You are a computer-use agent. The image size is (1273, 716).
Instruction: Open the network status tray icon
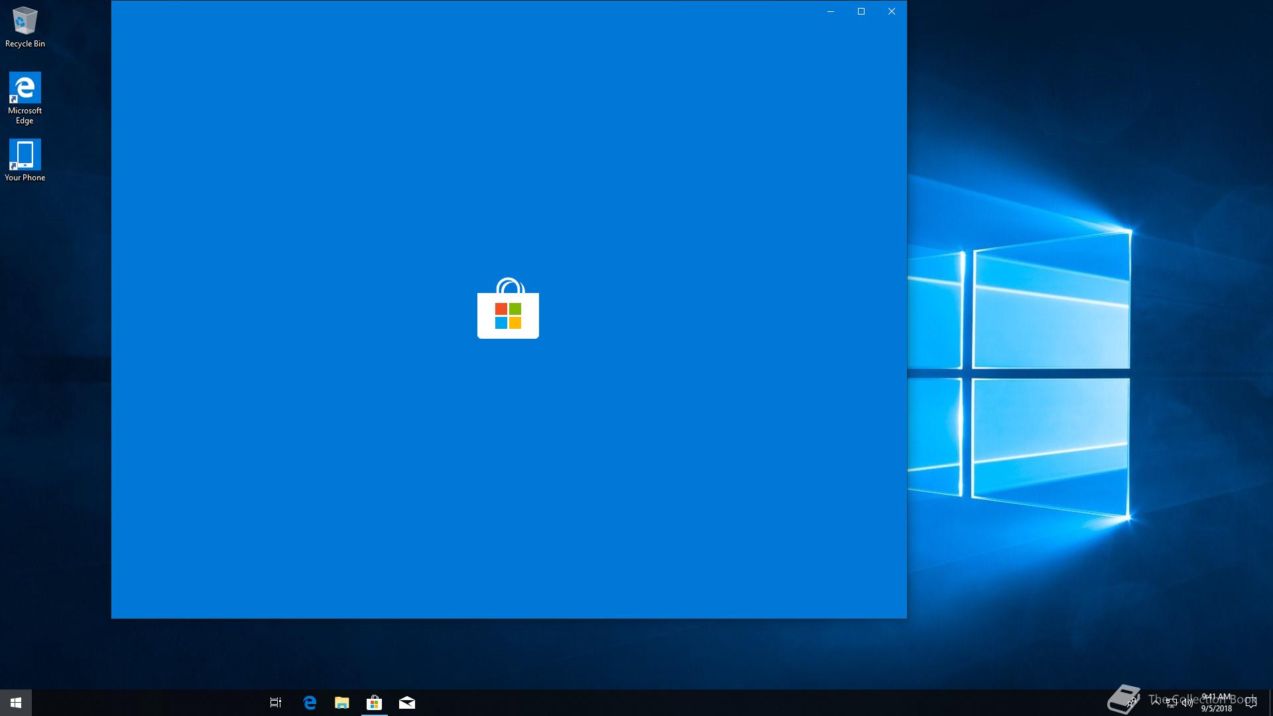coord(1172,703)
